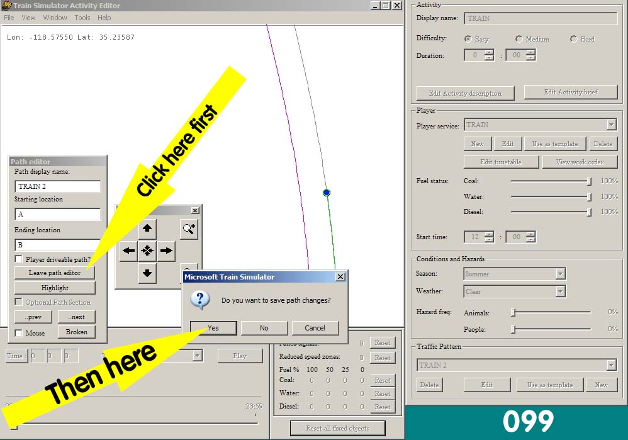Zoom in with the magnifier plus icon
The height and width of the screenshot is (440, 628).
(x=189, y=229)
